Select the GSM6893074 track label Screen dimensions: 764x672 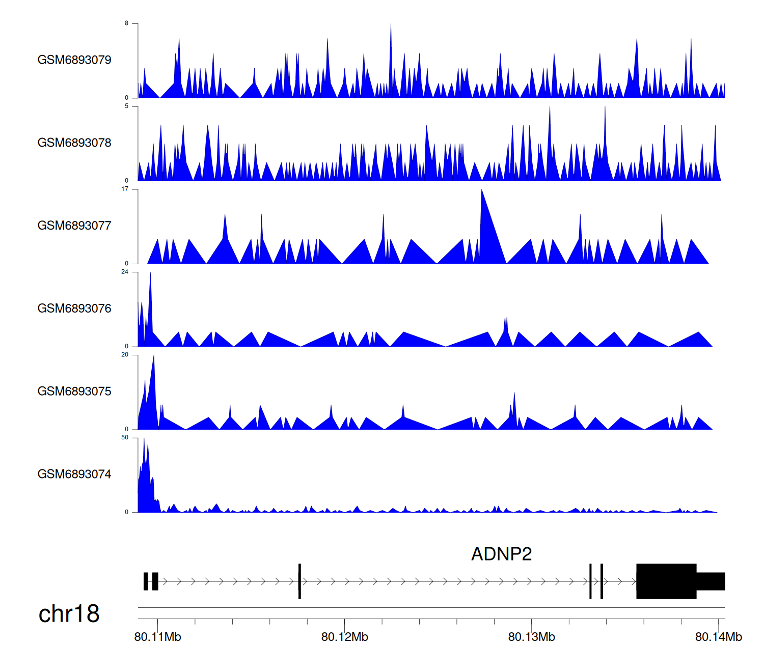(x=74, y=474)
